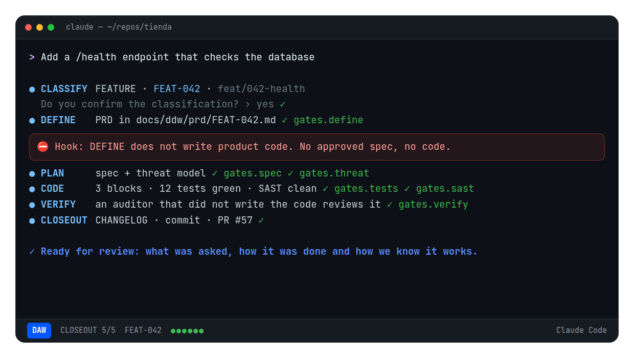Click the red close window dot
634x358 pixels.
[x=28, y=27]
